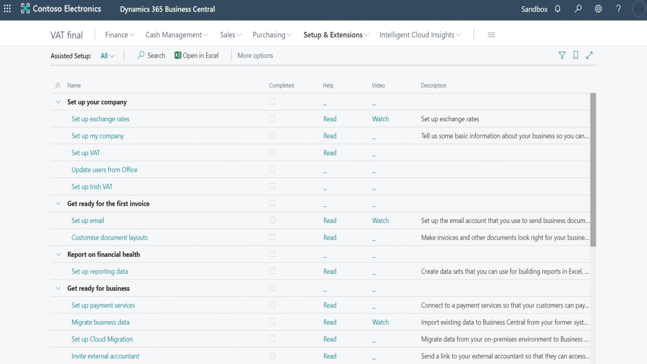Open the user account avatar
This screenshot has height=364, width=647.
(639, 9)
